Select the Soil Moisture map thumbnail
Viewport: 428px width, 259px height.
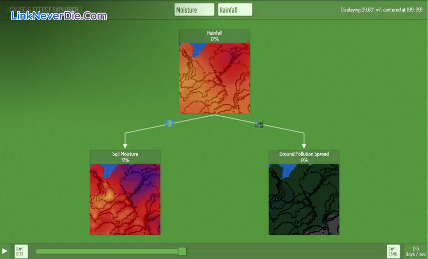(125, 200)
